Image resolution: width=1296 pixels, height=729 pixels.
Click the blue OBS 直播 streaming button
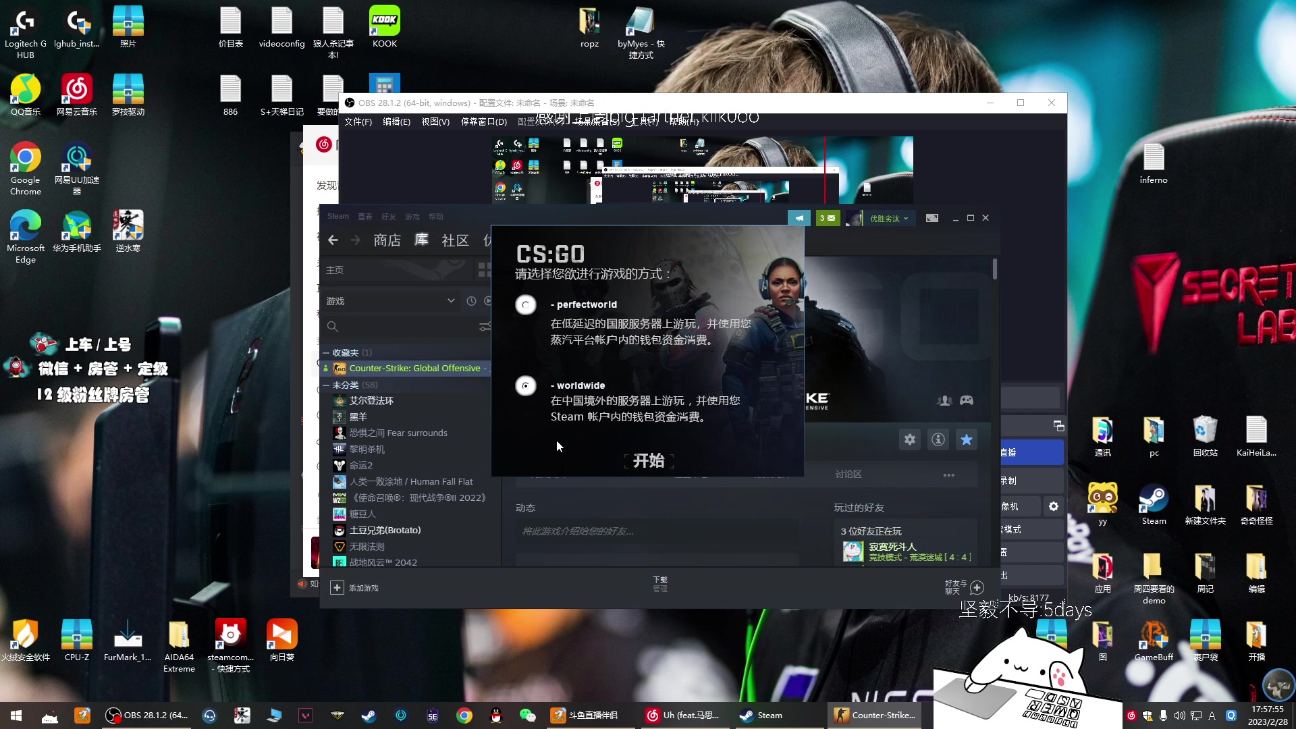tap(1031, 452)
